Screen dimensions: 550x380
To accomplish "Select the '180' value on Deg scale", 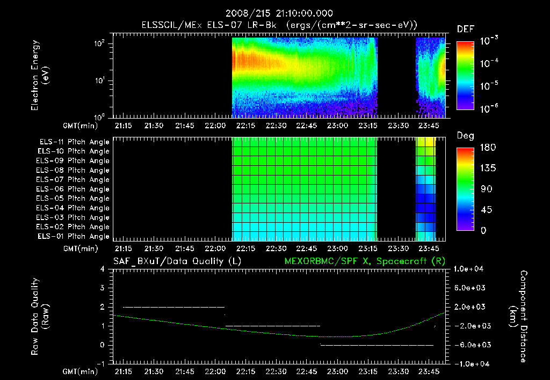I will click(488, 148).
